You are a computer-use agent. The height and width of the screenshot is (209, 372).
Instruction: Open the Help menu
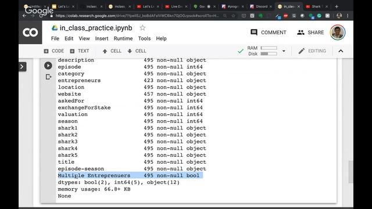click(x=161, y=38)
